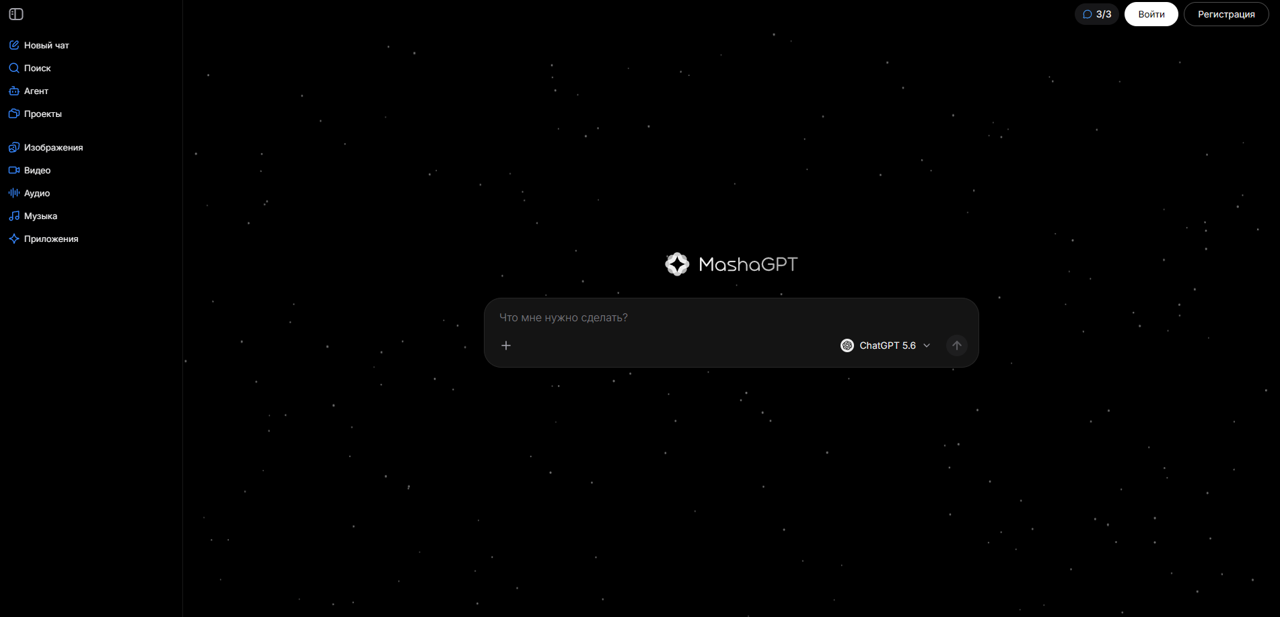The width and height of the screenshot is (1280, 617).
Task: Click the Регистрация button
Action: point(1225,14)
